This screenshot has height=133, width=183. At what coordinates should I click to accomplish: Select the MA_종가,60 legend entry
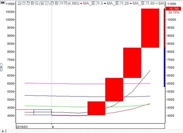(142, 3)
